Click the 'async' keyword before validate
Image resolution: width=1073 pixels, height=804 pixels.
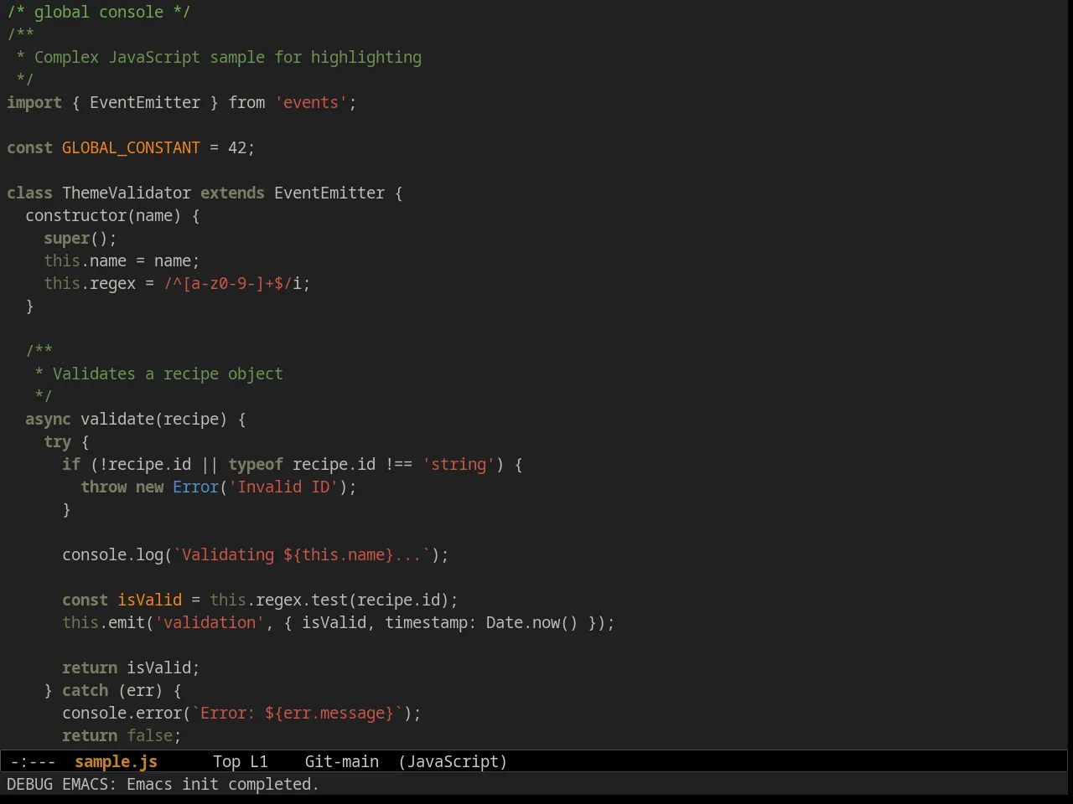[48, 419]
